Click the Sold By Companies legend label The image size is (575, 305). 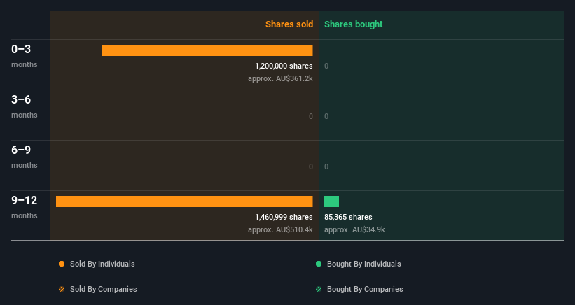104,289
